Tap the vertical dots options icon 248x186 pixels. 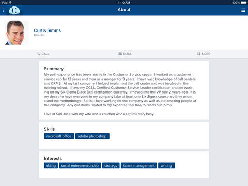pyautogui.click(x=3, y=10)
